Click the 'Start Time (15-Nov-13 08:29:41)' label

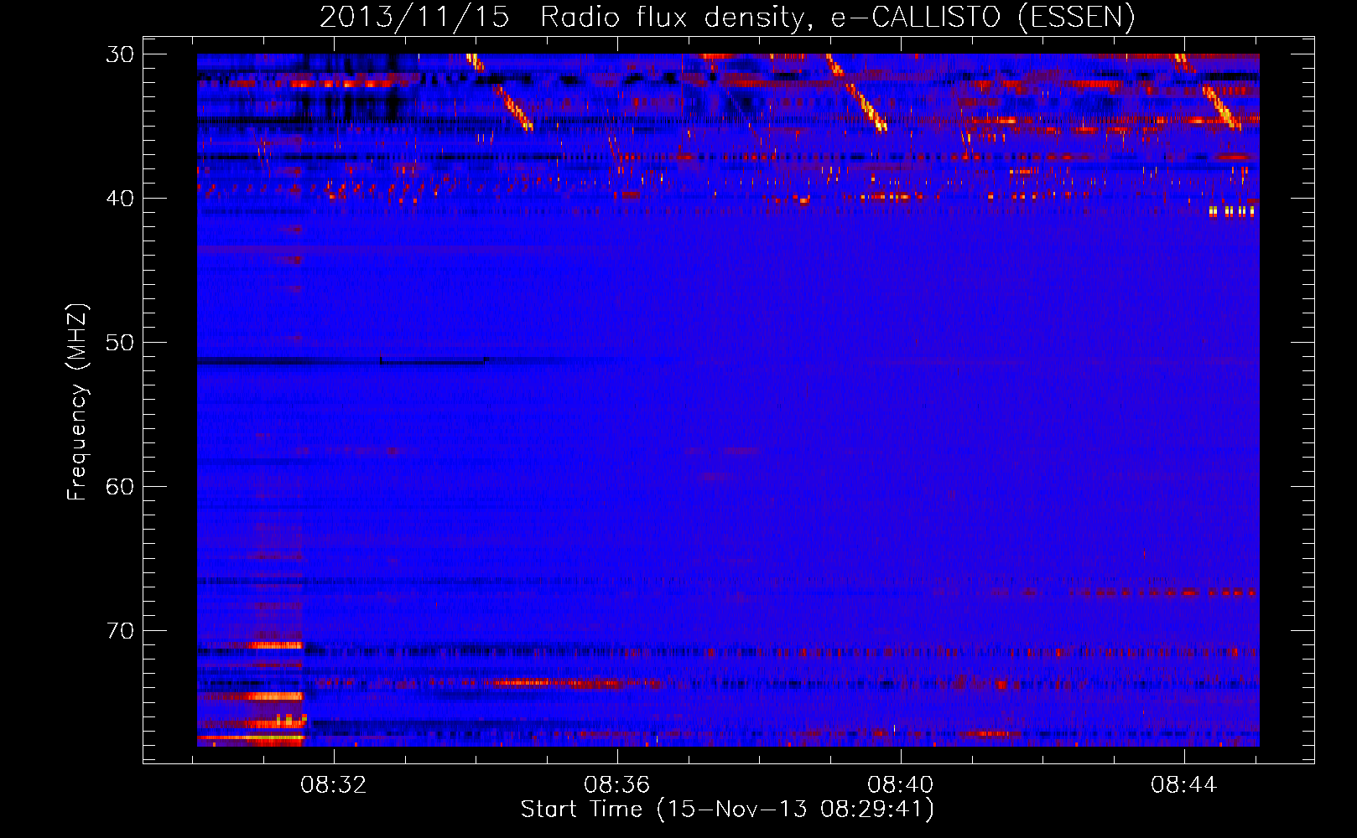[727, 810]
